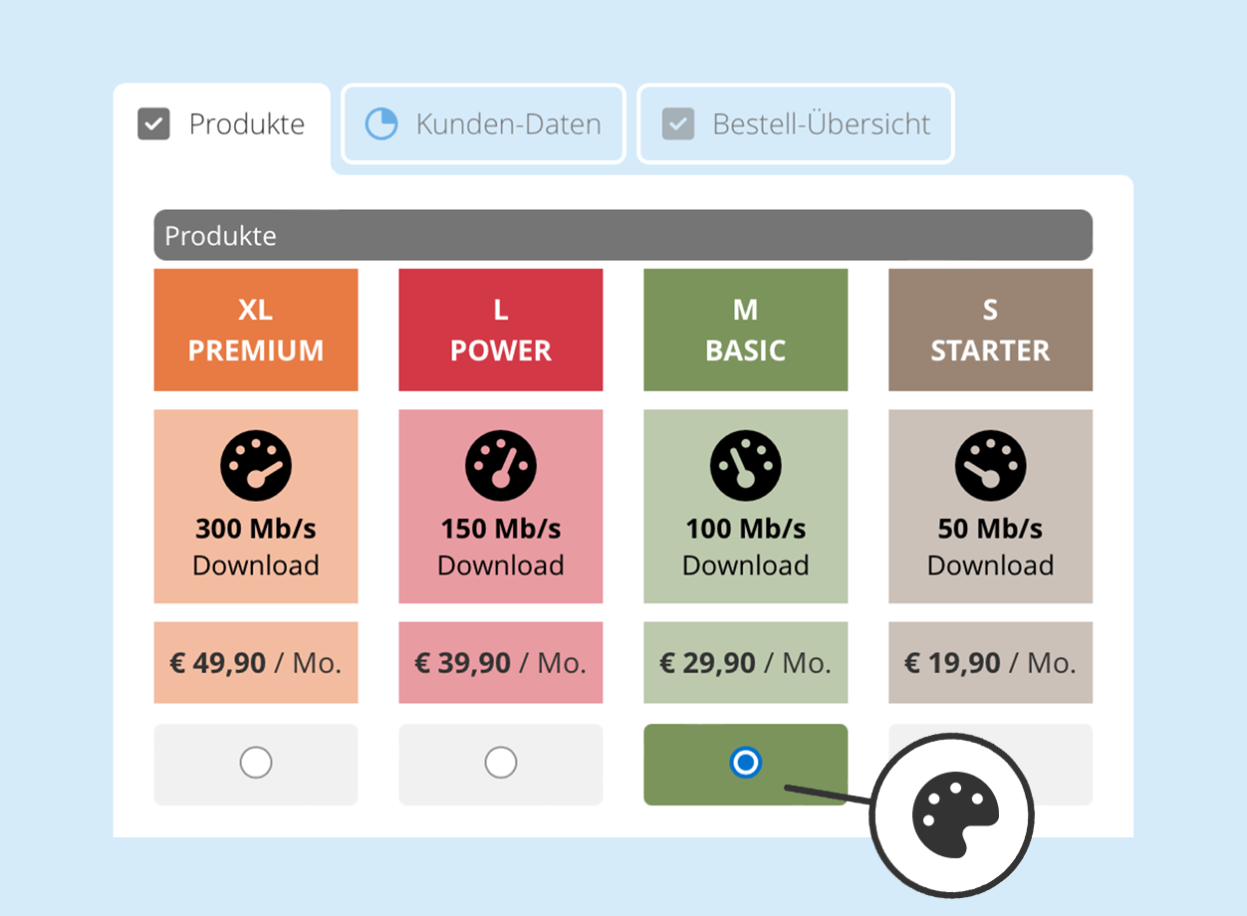This screenshot has height=916, width=1247.
Task: Click the pie-chart icon on Kunden-Daten tab
Action: tap(382, 123)
